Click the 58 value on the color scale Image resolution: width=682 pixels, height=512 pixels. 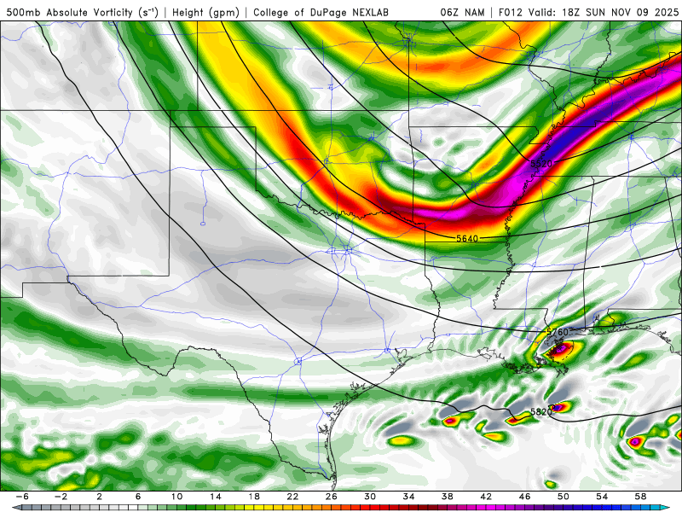(641, 497)
